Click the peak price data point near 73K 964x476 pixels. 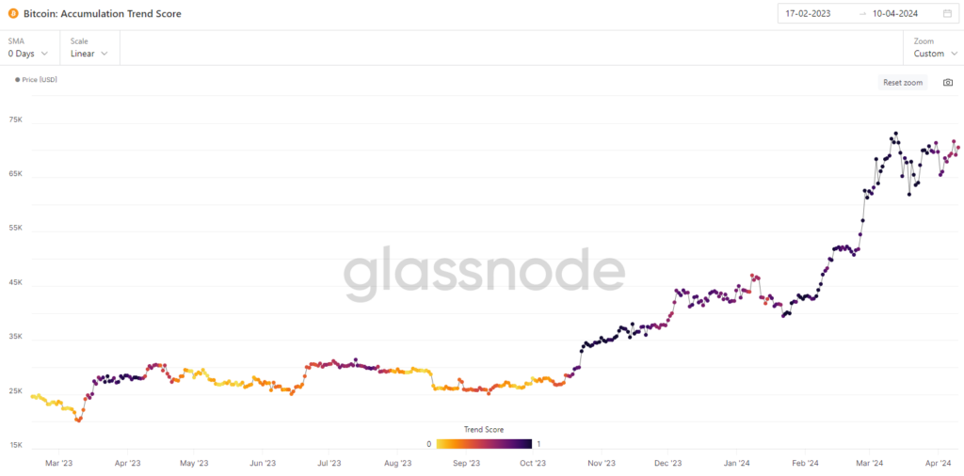[896, 134]
